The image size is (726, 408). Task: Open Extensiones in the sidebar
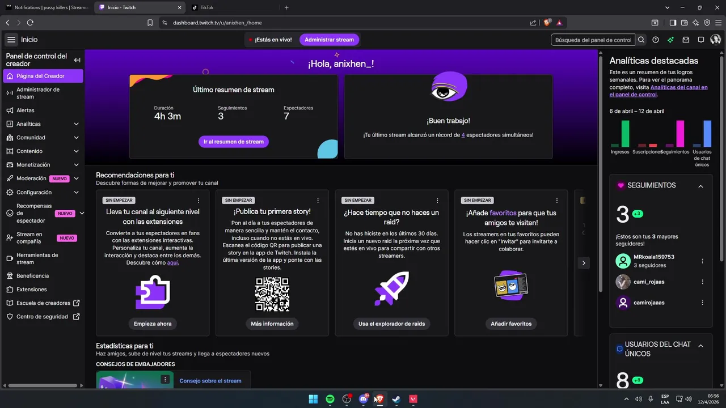pos(43,290)
